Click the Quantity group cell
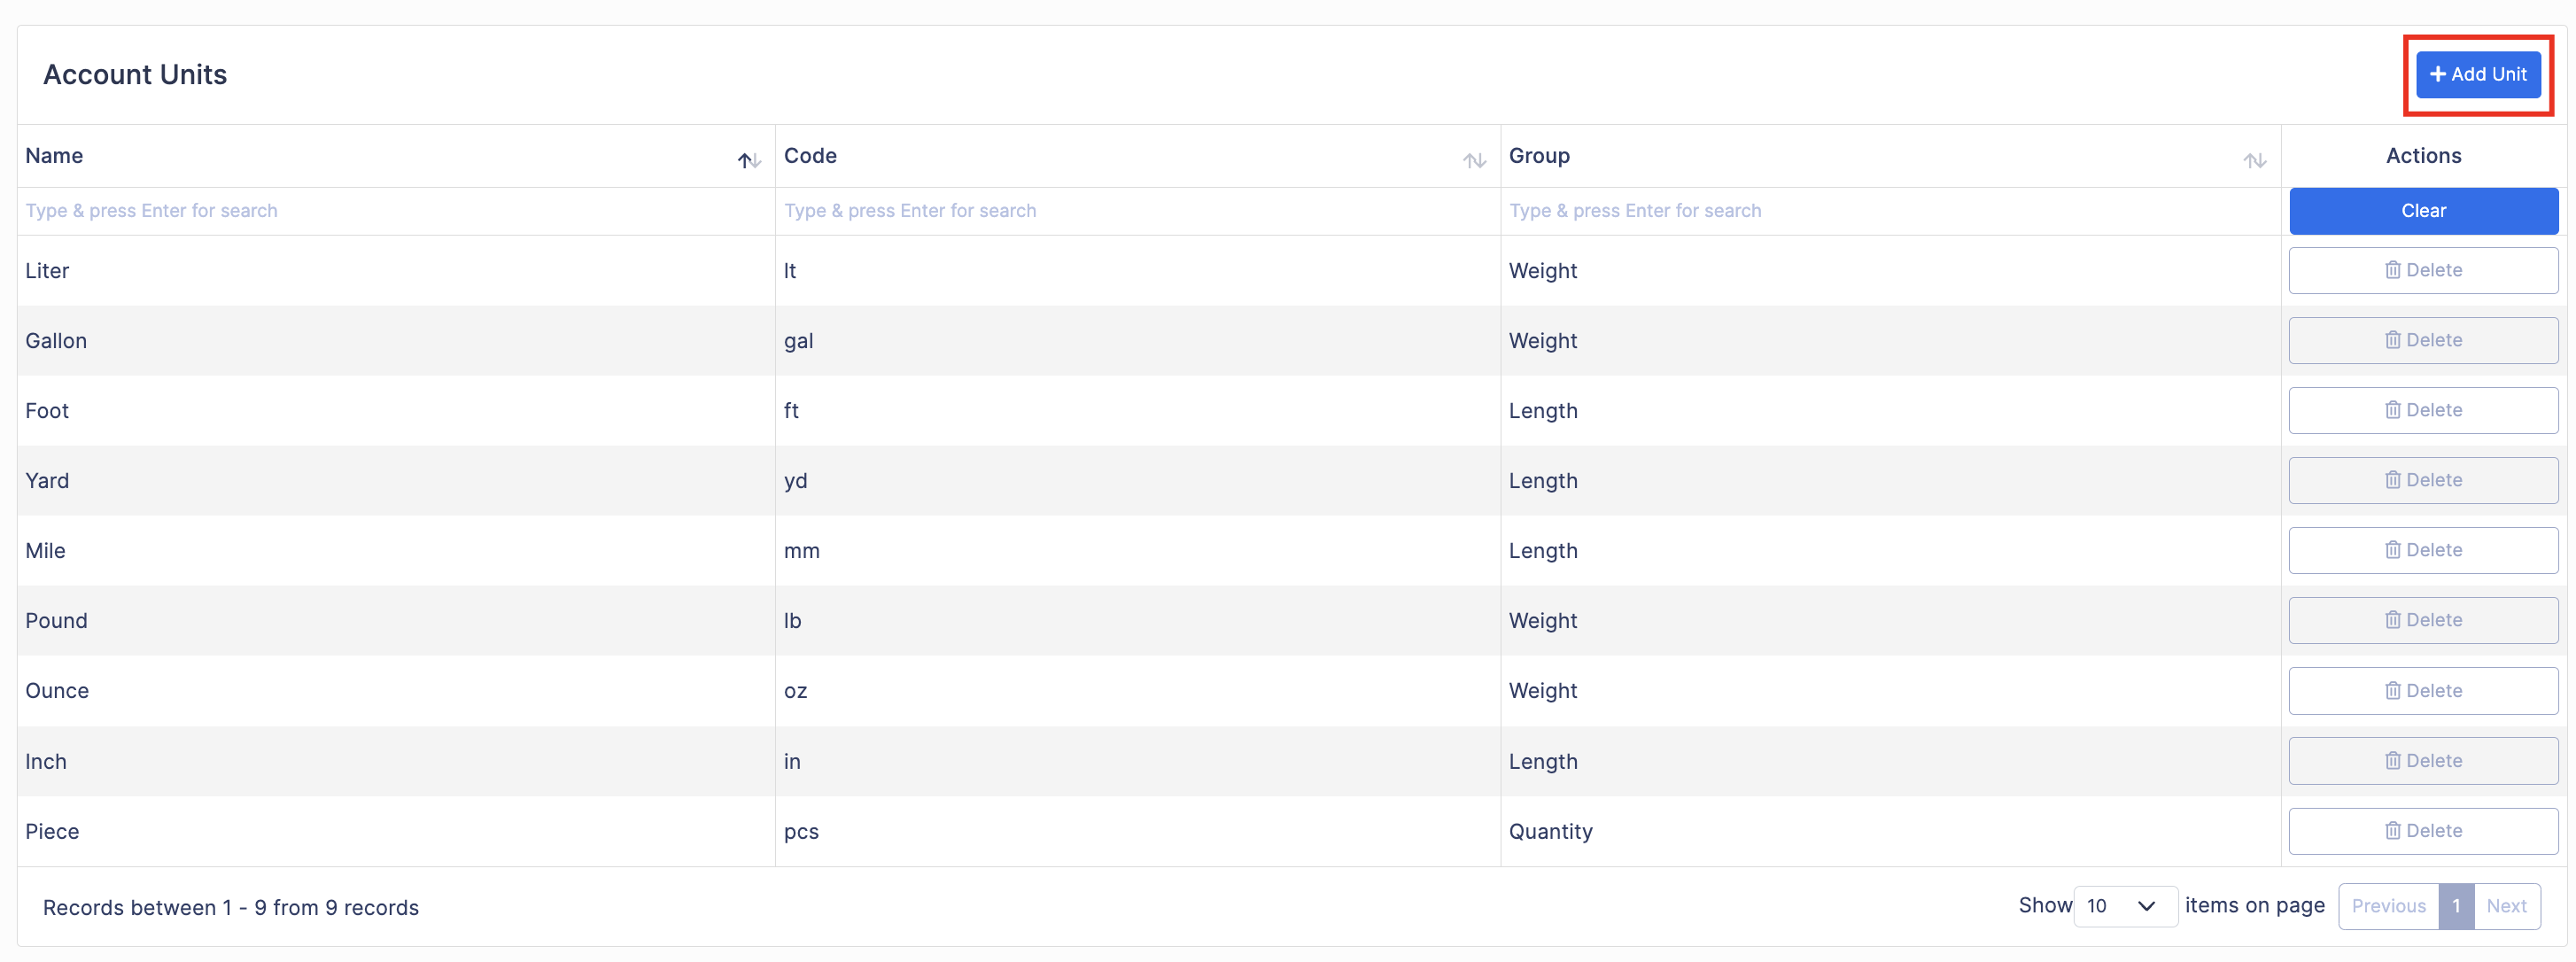Image resolution: width=2576 pixels, height=962 pixels. coord(1890,832)
